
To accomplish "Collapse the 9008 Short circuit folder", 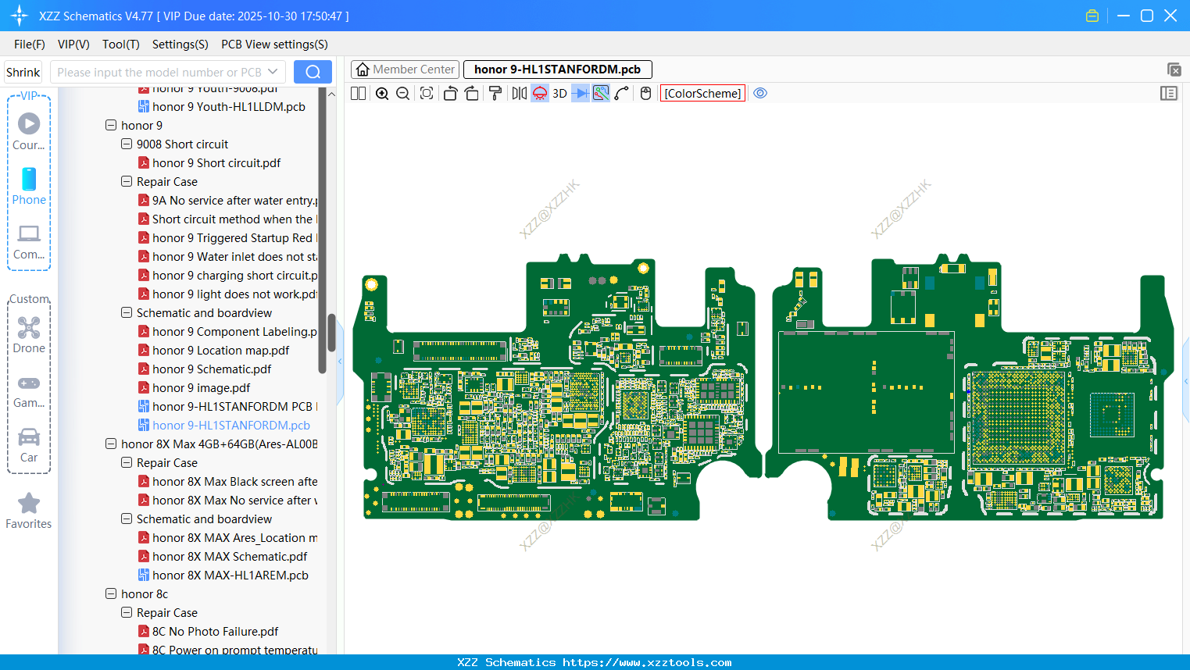I will click(x=127, y=144).
